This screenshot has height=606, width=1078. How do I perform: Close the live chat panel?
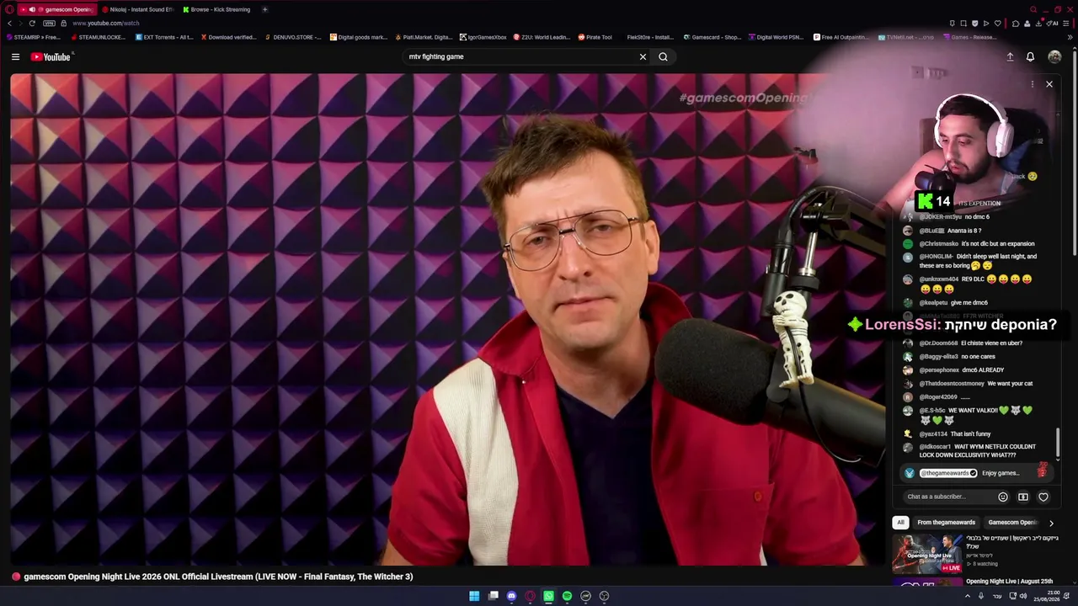(x=1049, y=84)
